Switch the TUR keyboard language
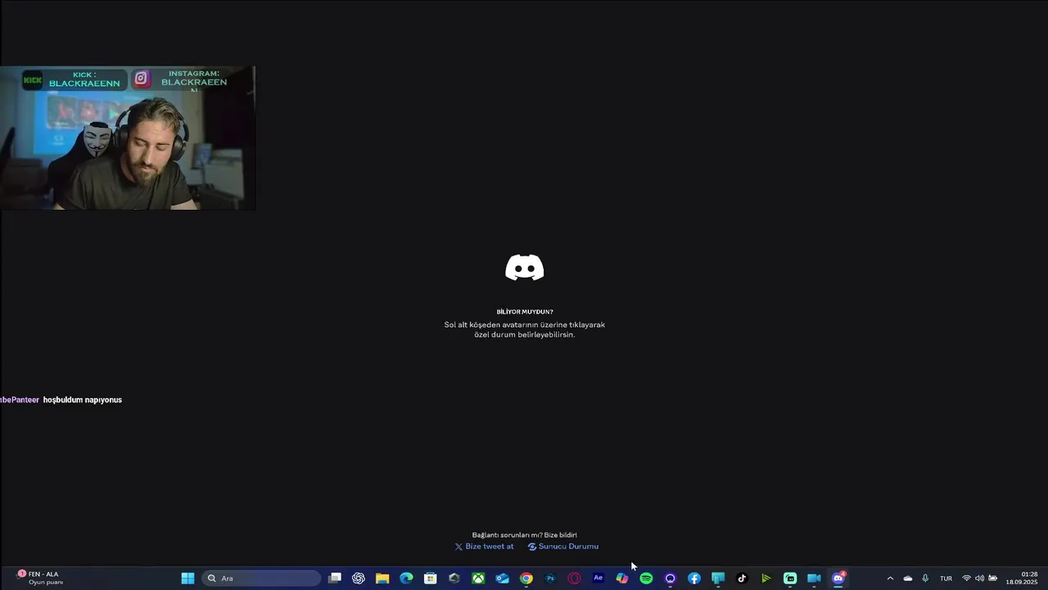The image size is (1048, 590). click(x=946, y=579)
